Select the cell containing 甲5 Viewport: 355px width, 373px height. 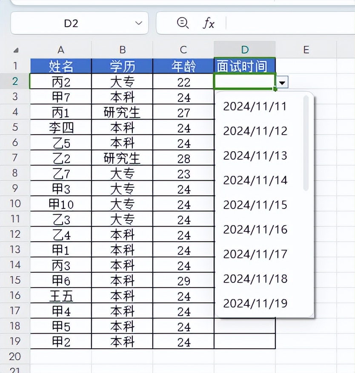tap(61, 326)
